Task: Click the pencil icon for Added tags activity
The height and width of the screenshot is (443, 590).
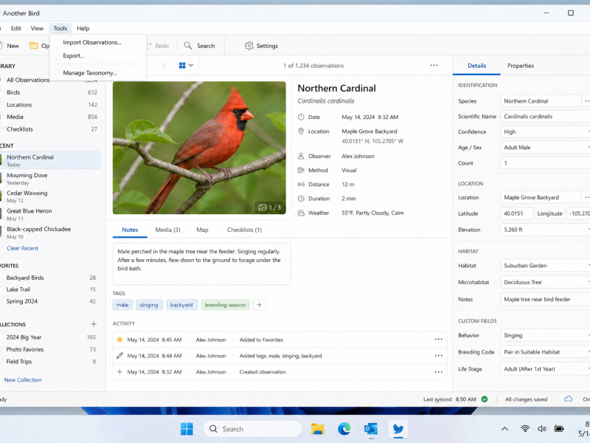Action: pyautogui.click(x=119, y=356)
